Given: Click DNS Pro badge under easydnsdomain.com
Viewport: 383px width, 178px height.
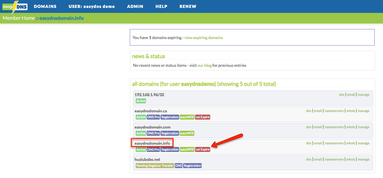Looking at the screenshot, I should pyautogui.click(x=153, y=133).
